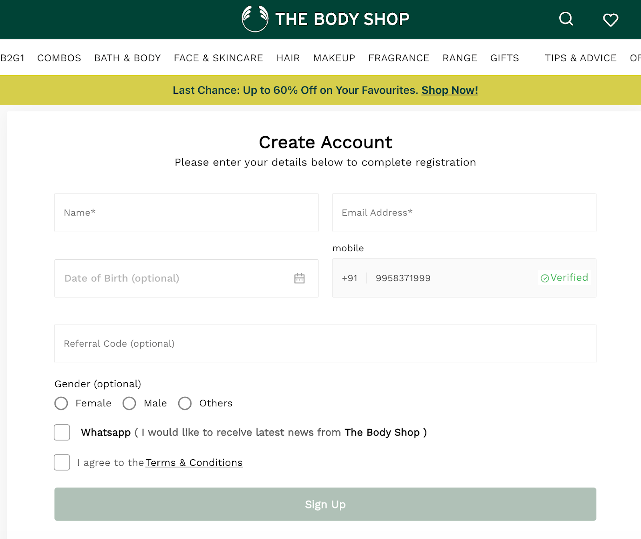Select the Others gender option
The height and width of the screenshot is (539, 641).
[x=185, y=403]
